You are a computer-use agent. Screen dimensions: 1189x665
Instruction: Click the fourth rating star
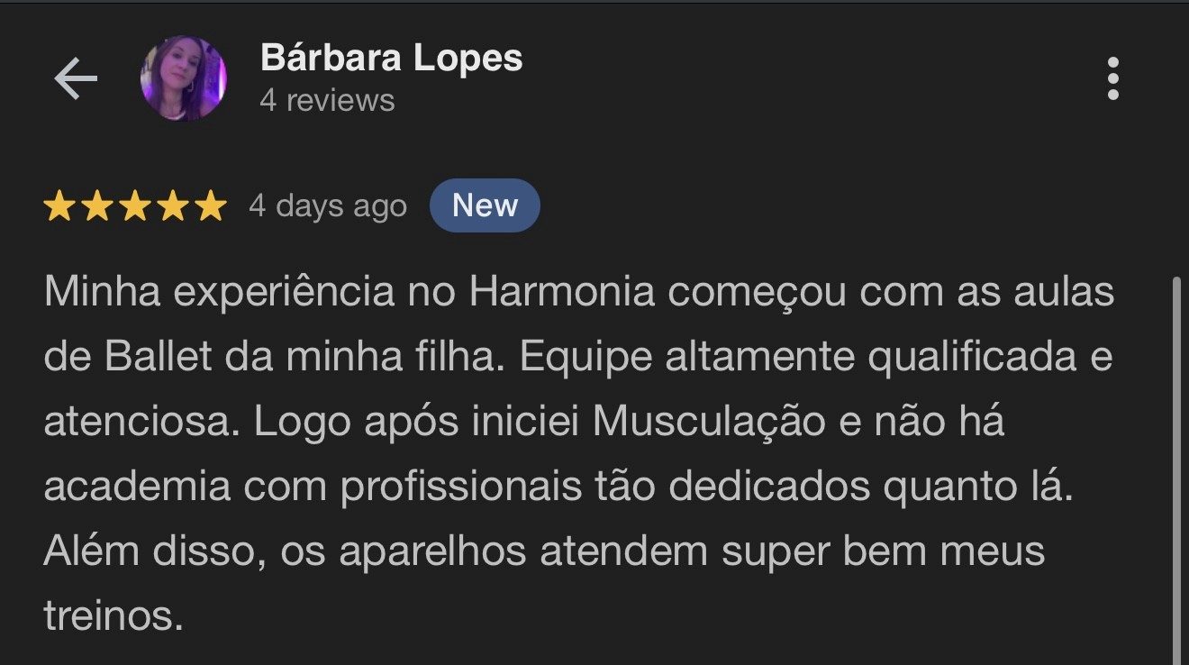[173, 205]
